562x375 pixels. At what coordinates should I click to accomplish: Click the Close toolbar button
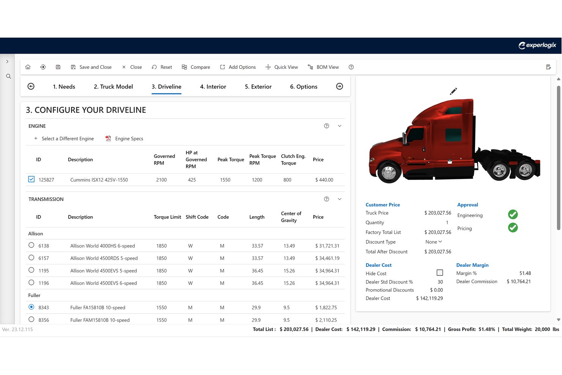(132, 67)
